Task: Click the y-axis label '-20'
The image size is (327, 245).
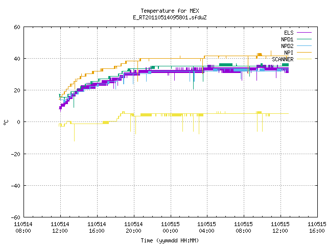Action: pos(16,154)
